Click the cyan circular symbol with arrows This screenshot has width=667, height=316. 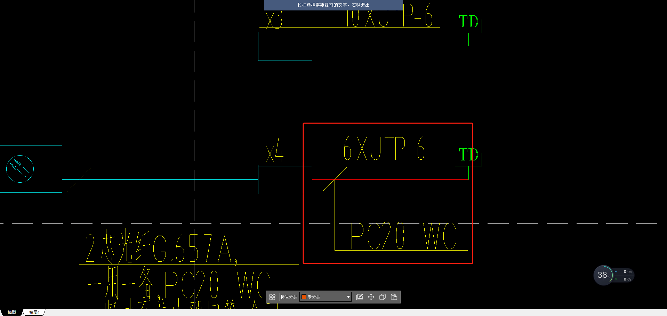coord(20,169)
